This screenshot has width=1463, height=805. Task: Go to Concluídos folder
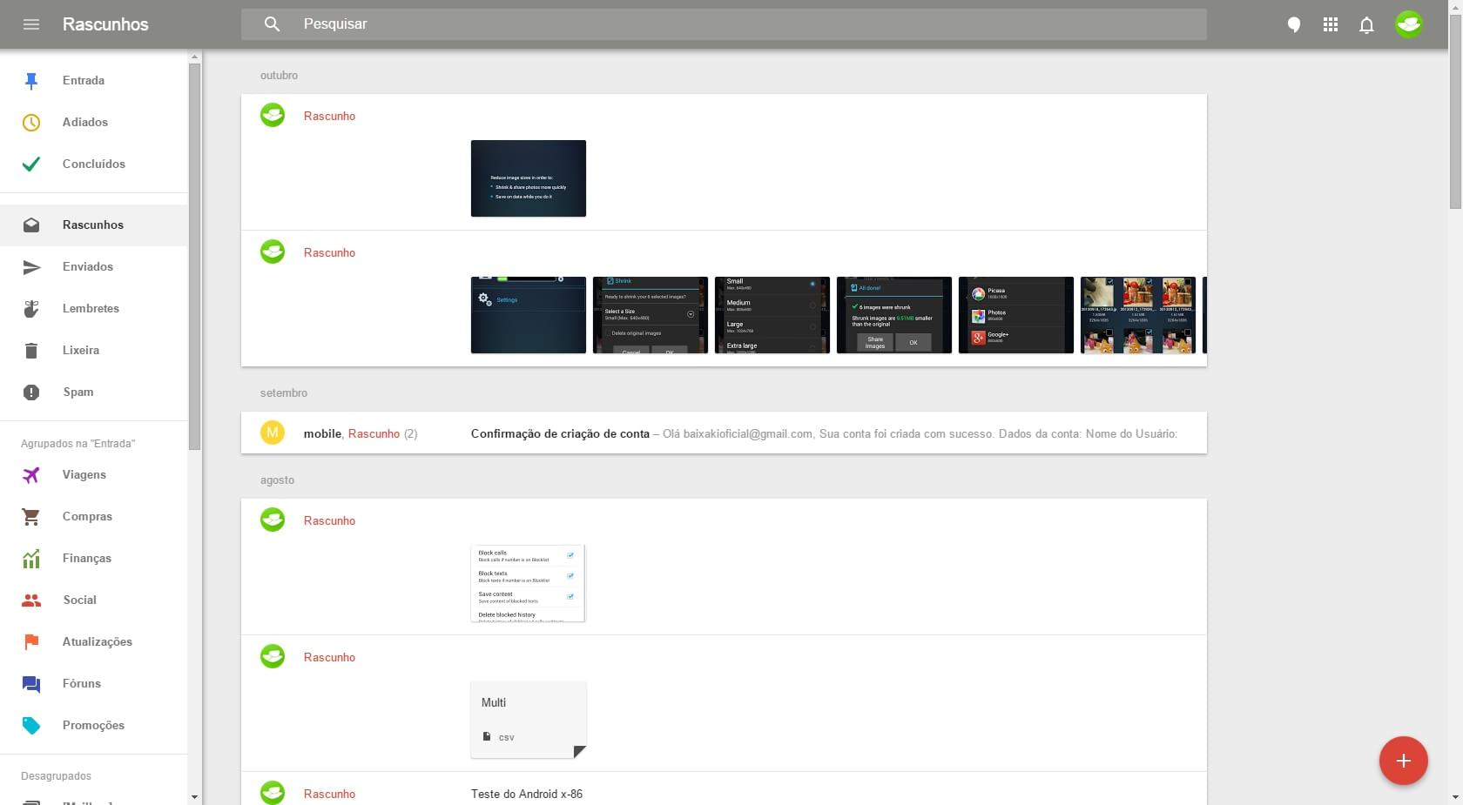pyautogui.click(x=93, y=164)
